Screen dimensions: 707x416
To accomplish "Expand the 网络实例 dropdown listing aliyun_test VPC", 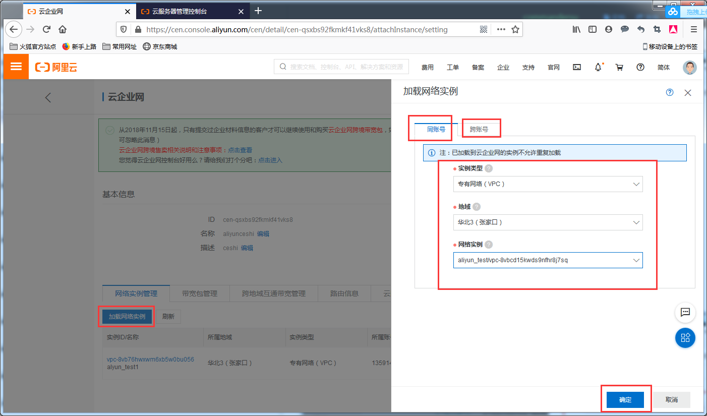I will pos(548,260).
